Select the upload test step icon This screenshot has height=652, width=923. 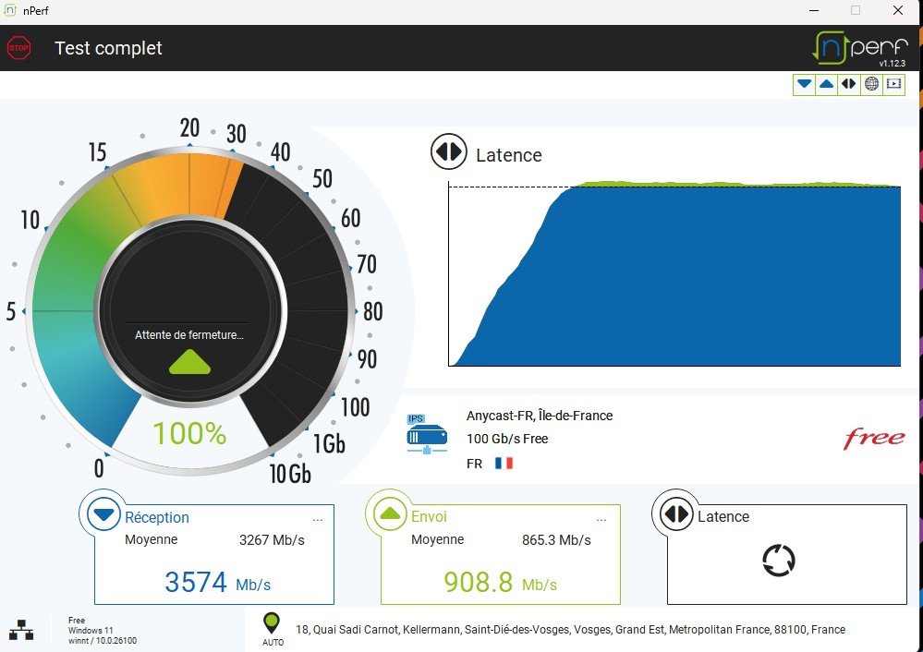tap(827, 84)
